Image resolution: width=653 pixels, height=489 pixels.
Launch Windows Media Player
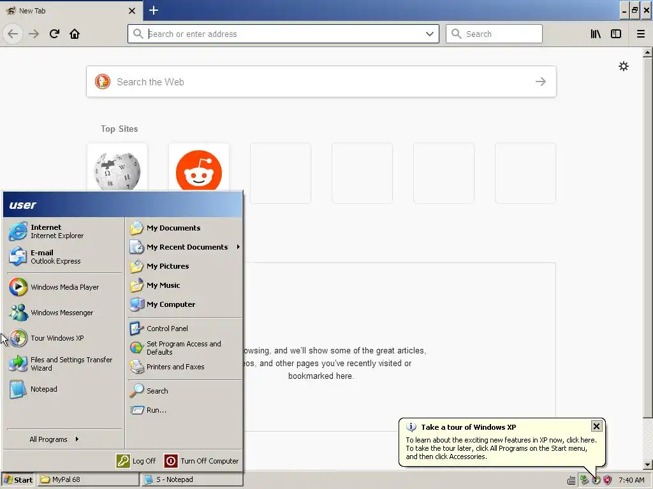(64, 287)
